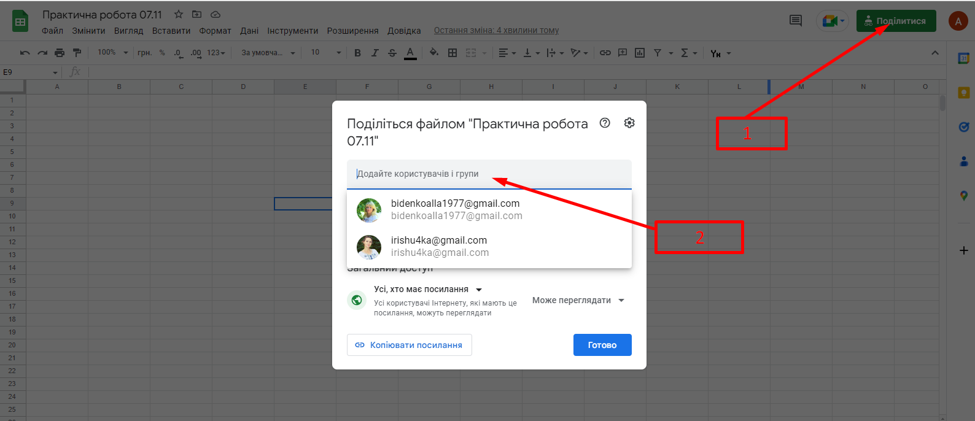Open the Sheets home logo
The image size is (975, 421).
click(20, 22)
